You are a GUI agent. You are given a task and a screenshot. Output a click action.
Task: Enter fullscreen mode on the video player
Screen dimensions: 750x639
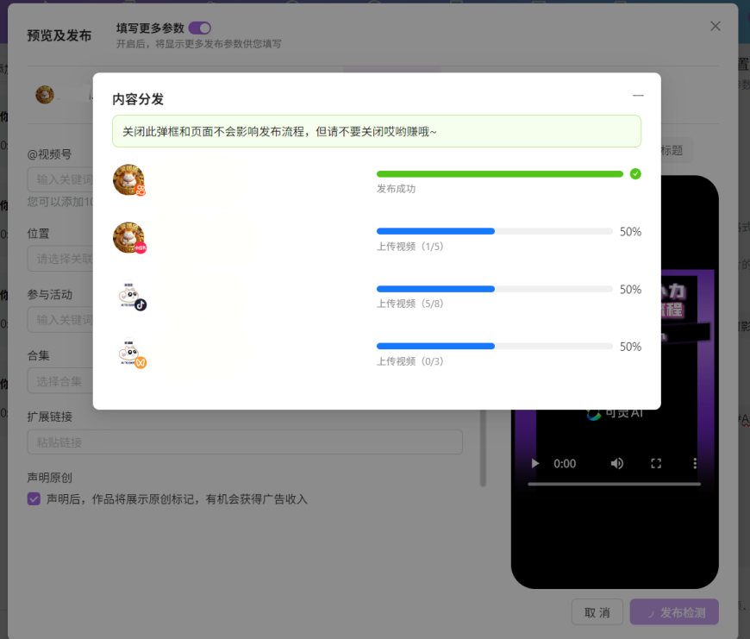[x=657, y=463]
